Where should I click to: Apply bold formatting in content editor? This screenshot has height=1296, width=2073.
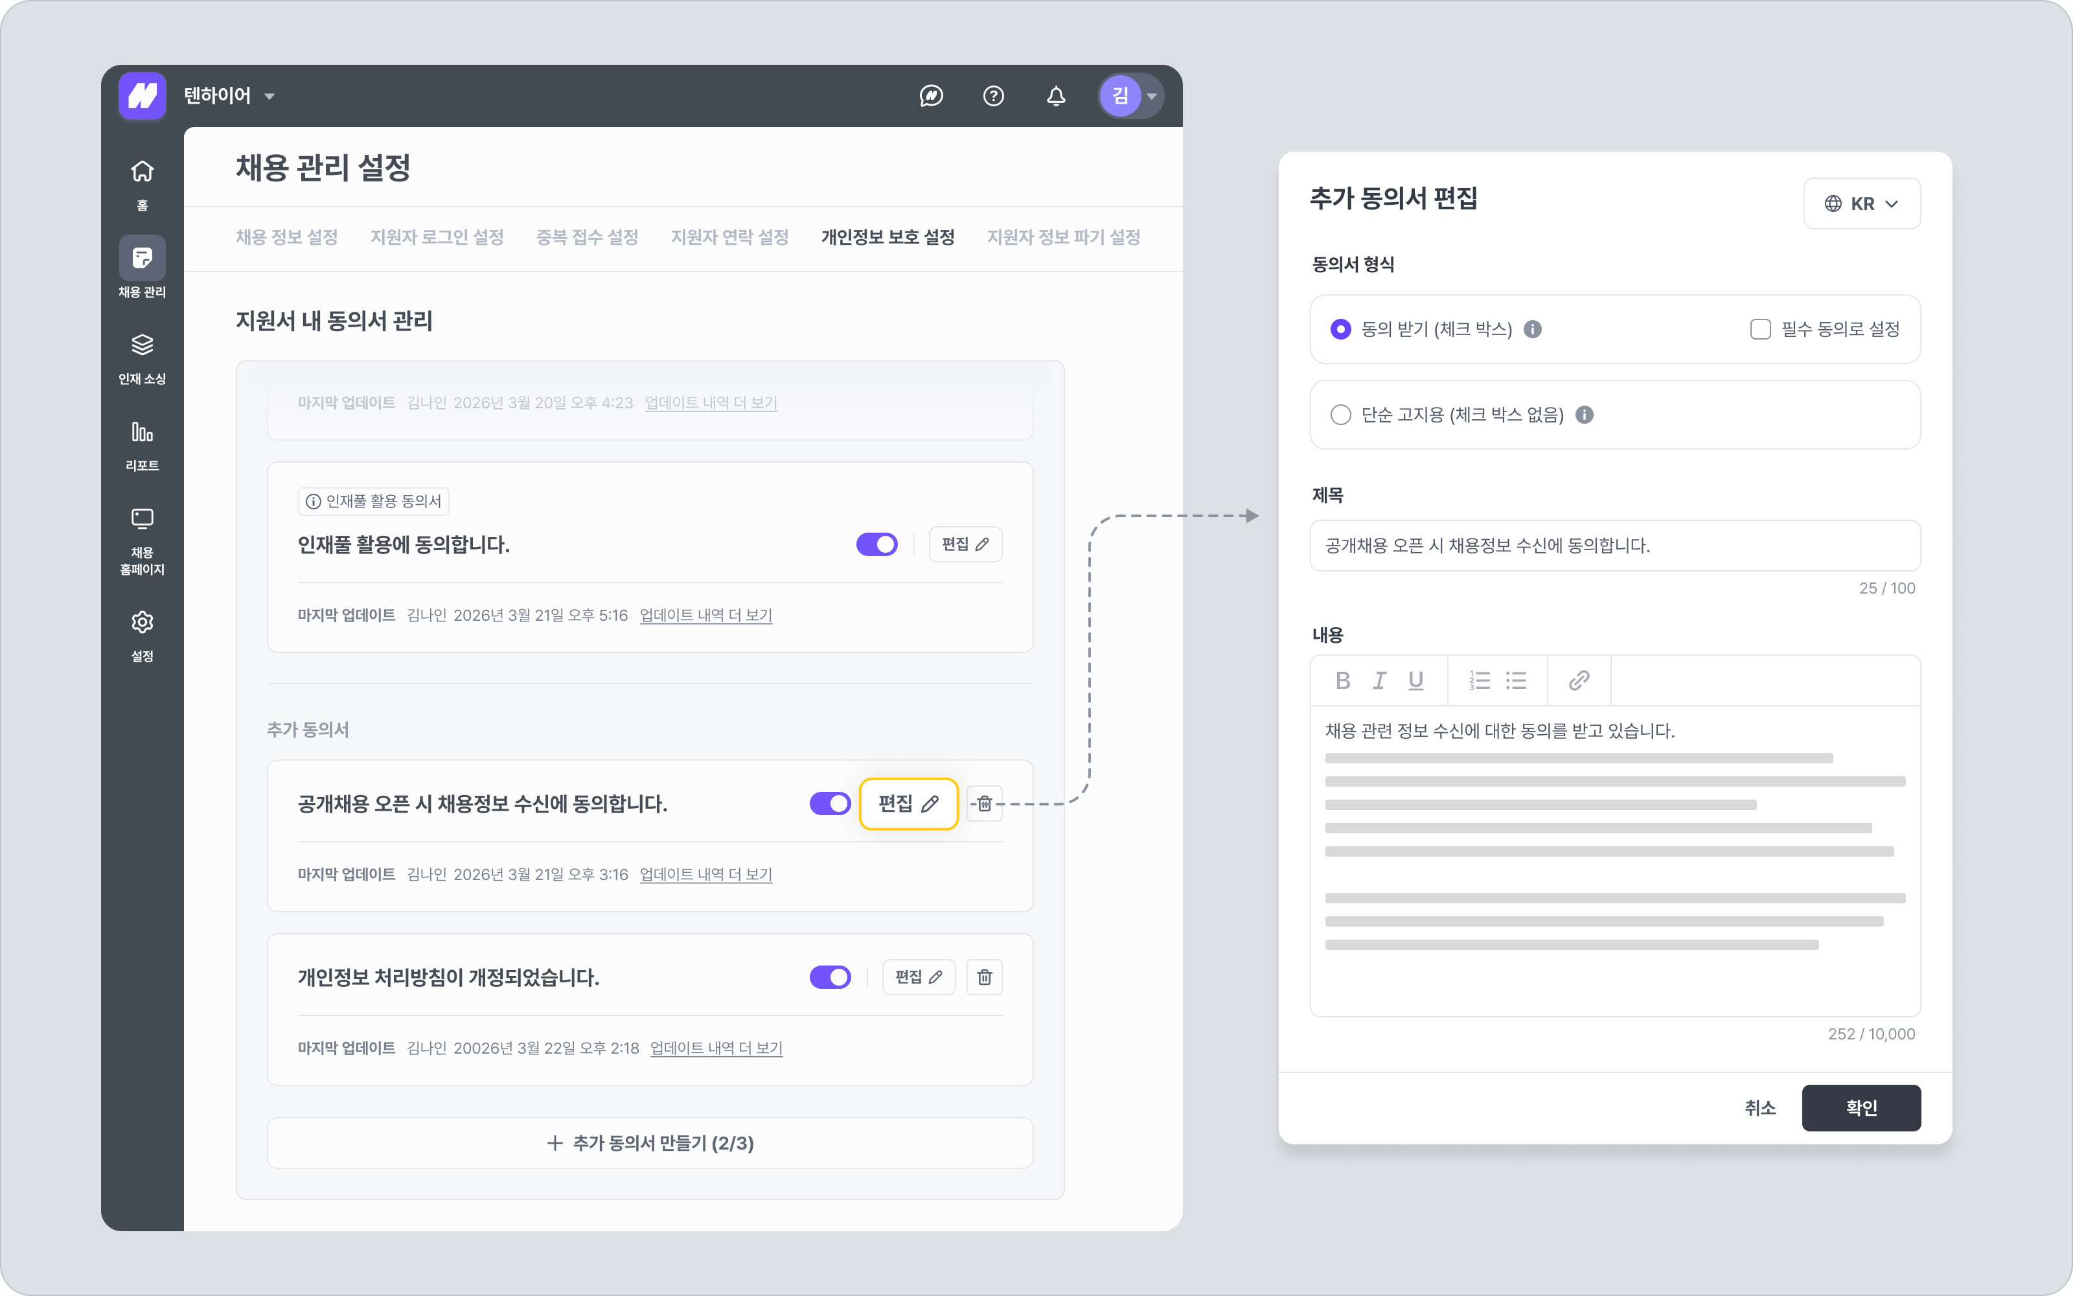pyautogui.click(x=1342, y=680)
